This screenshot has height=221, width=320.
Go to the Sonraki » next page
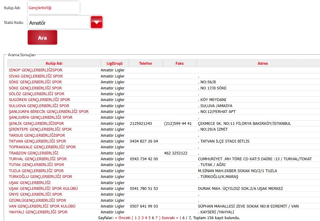click(169, 218)
